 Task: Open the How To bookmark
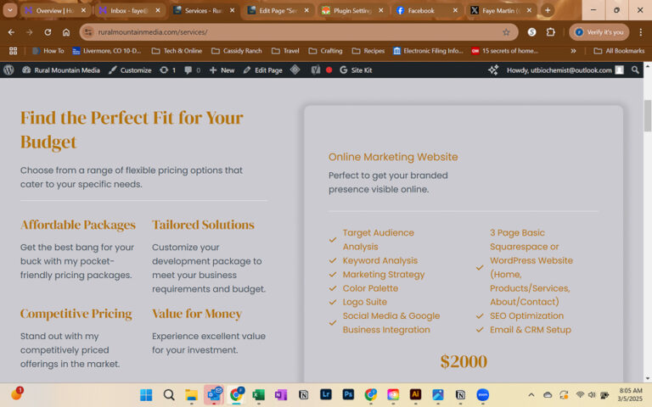[x=48, y=51]
